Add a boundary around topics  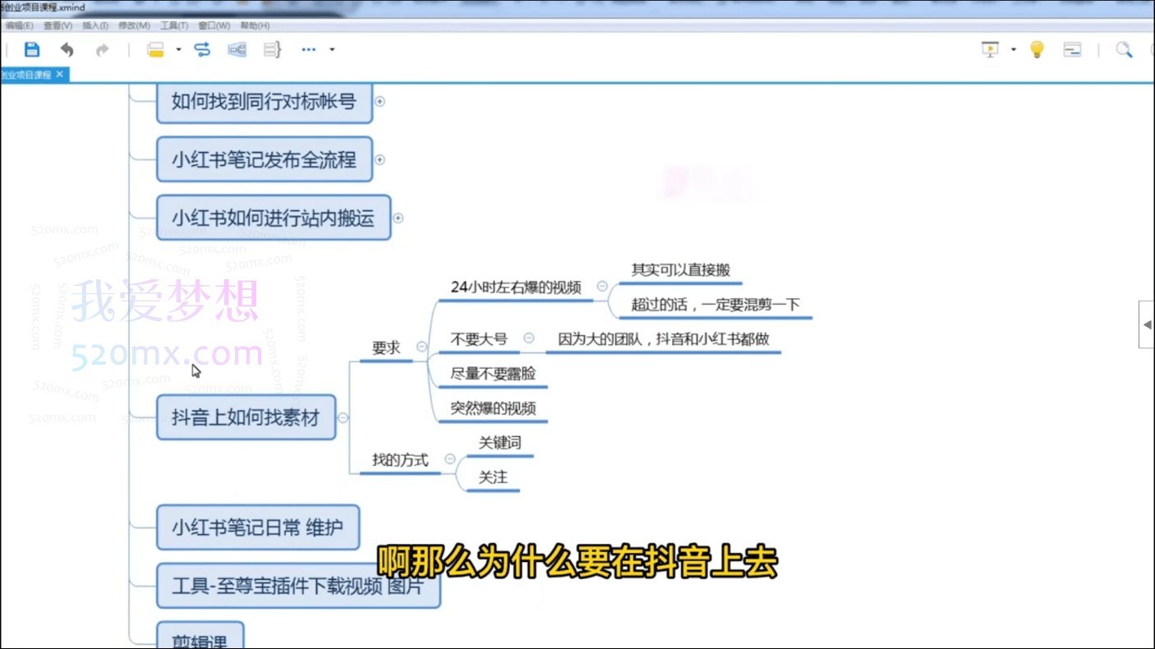(x=237, y=49)
